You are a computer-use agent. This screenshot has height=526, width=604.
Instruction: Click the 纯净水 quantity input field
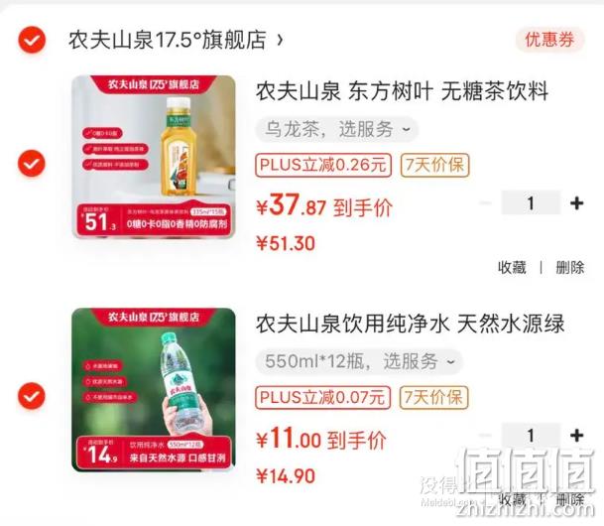pyautogui.click(x=531, y=435)
